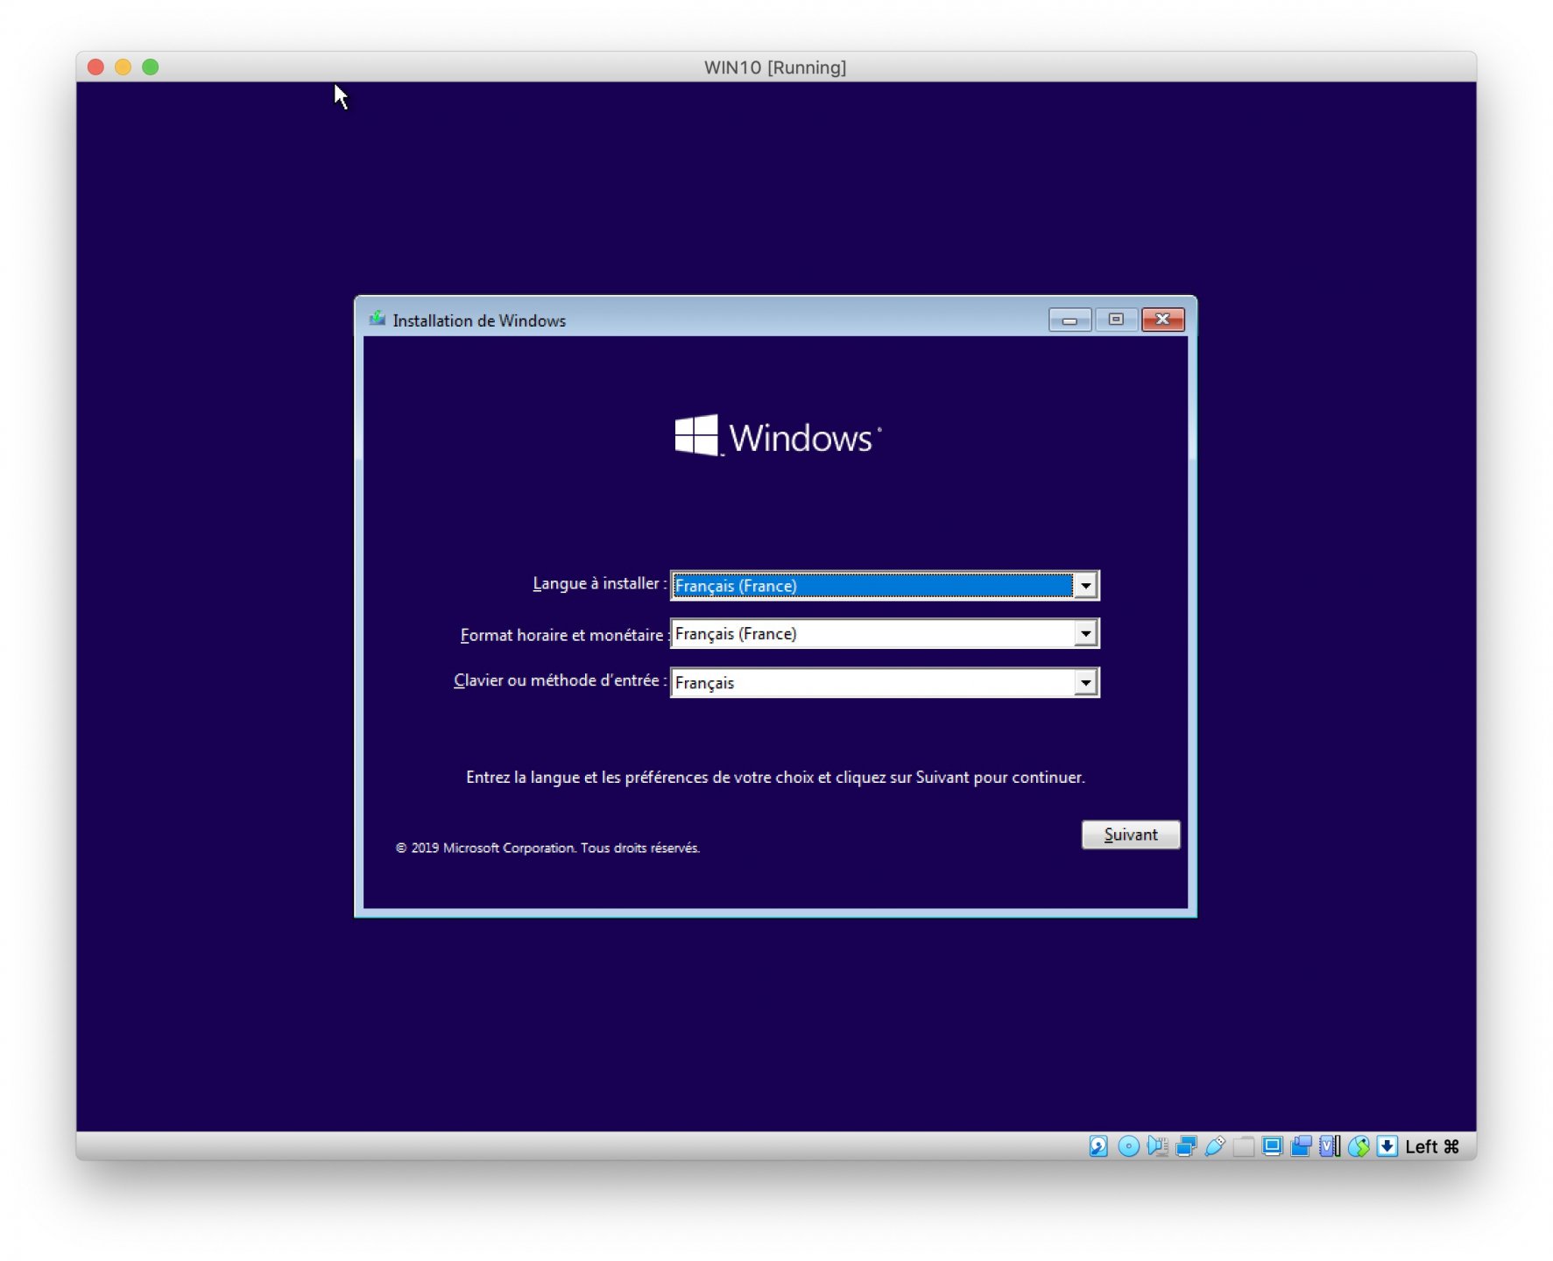The height and width of the screenshot is (1261, 1553).
Task: Close the WIN10 VirtualBox window with red button
Action: point(96,67)
